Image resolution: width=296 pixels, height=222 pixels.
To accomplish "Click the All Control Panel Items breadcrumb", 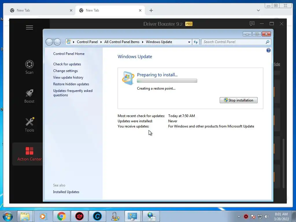I will tap(122, 42).
